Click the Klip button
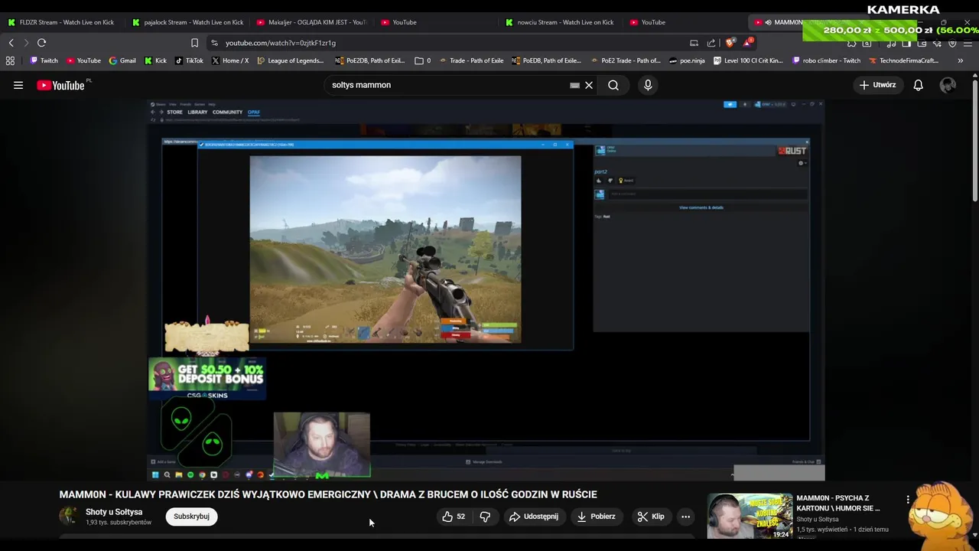Viewport: 979px width, 551px height. pos(651,517)
